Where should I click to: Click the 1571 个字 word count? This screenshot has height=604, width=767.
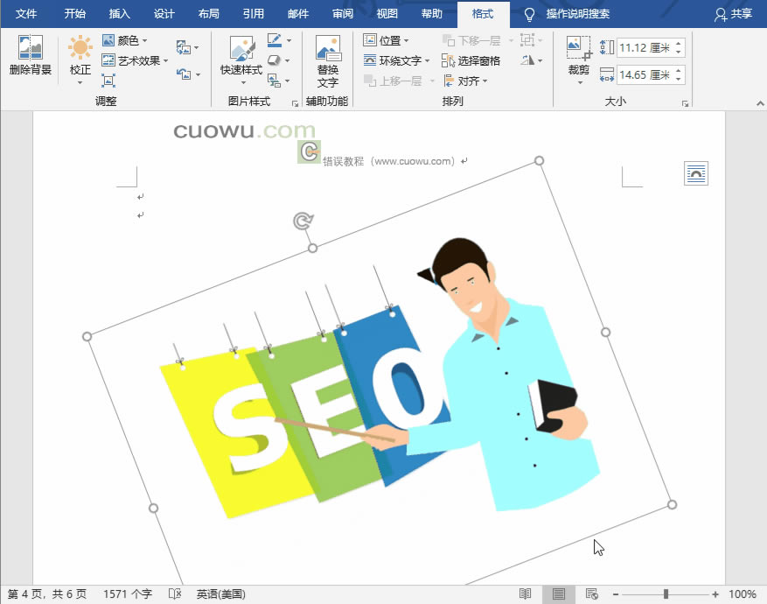(x=128, y=594)
